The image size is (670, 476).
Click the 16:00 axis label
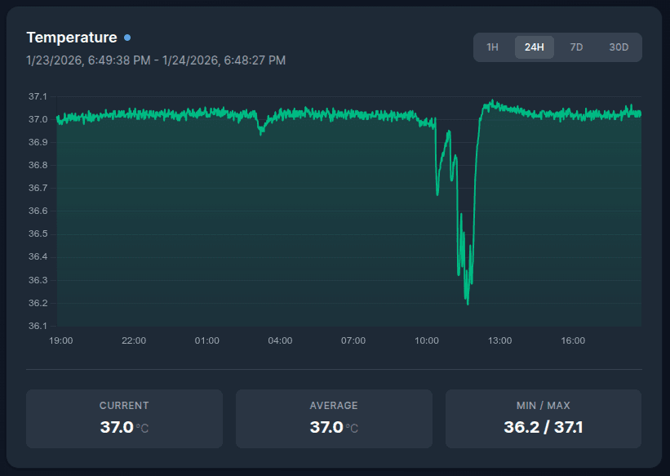pyautogui.click(x=572, y=340)
